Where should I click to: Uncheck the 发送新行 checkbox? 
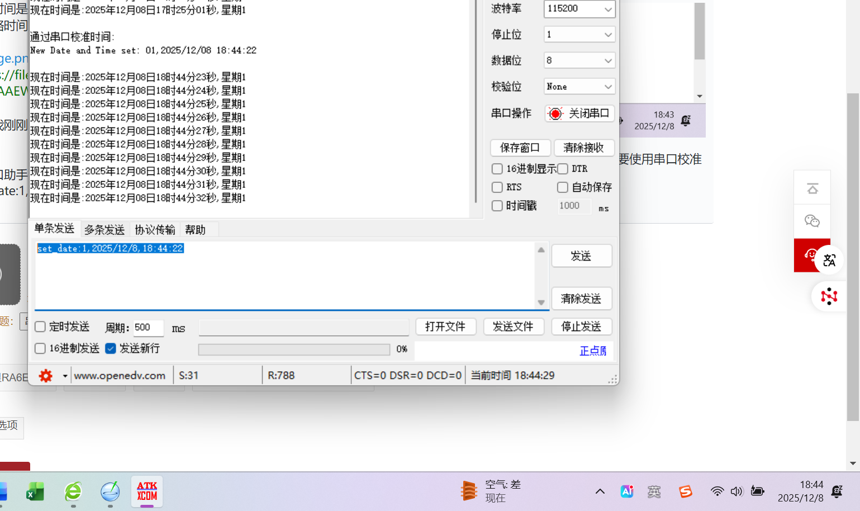tap(111, 348)
